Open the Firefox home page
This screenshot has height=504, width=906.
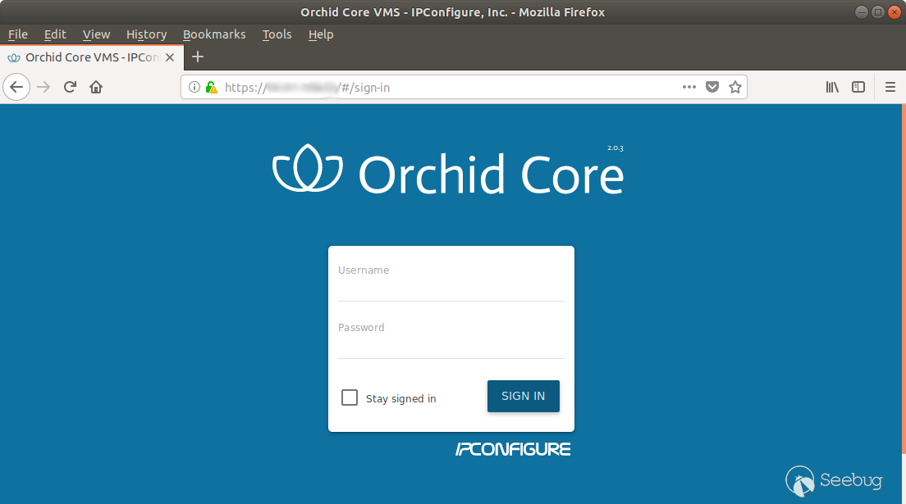pos(96,87)
